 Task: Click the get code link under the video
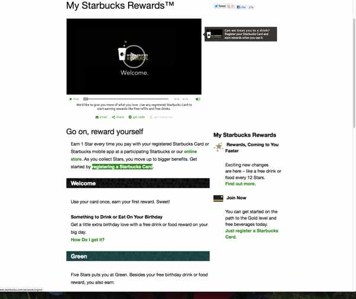[x=136, y=117]
